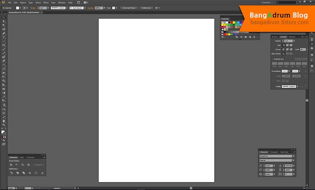The width and height of the screenshot is (315, 190).
Task: Select Align Stroke to Center option
Action: pos(283,54)
